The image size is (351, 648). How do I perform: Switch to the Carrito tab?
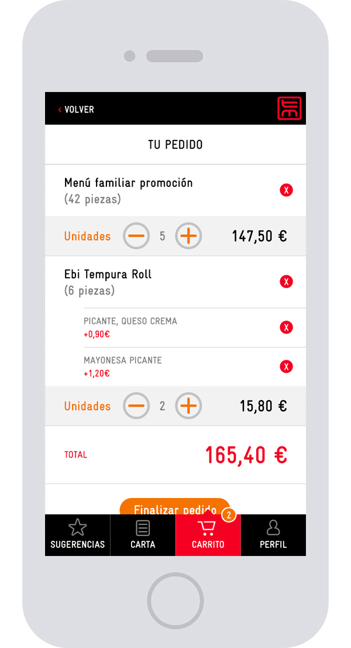(208, 535)
